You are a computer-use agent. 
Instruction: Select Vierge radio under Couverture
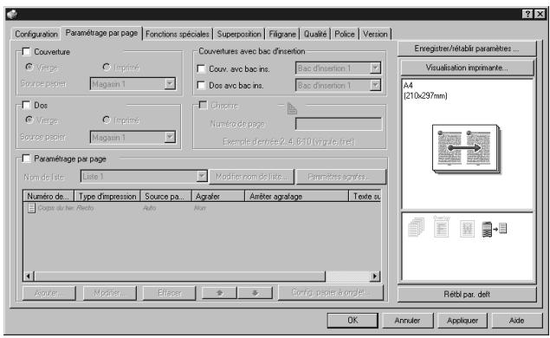point(29,67)
